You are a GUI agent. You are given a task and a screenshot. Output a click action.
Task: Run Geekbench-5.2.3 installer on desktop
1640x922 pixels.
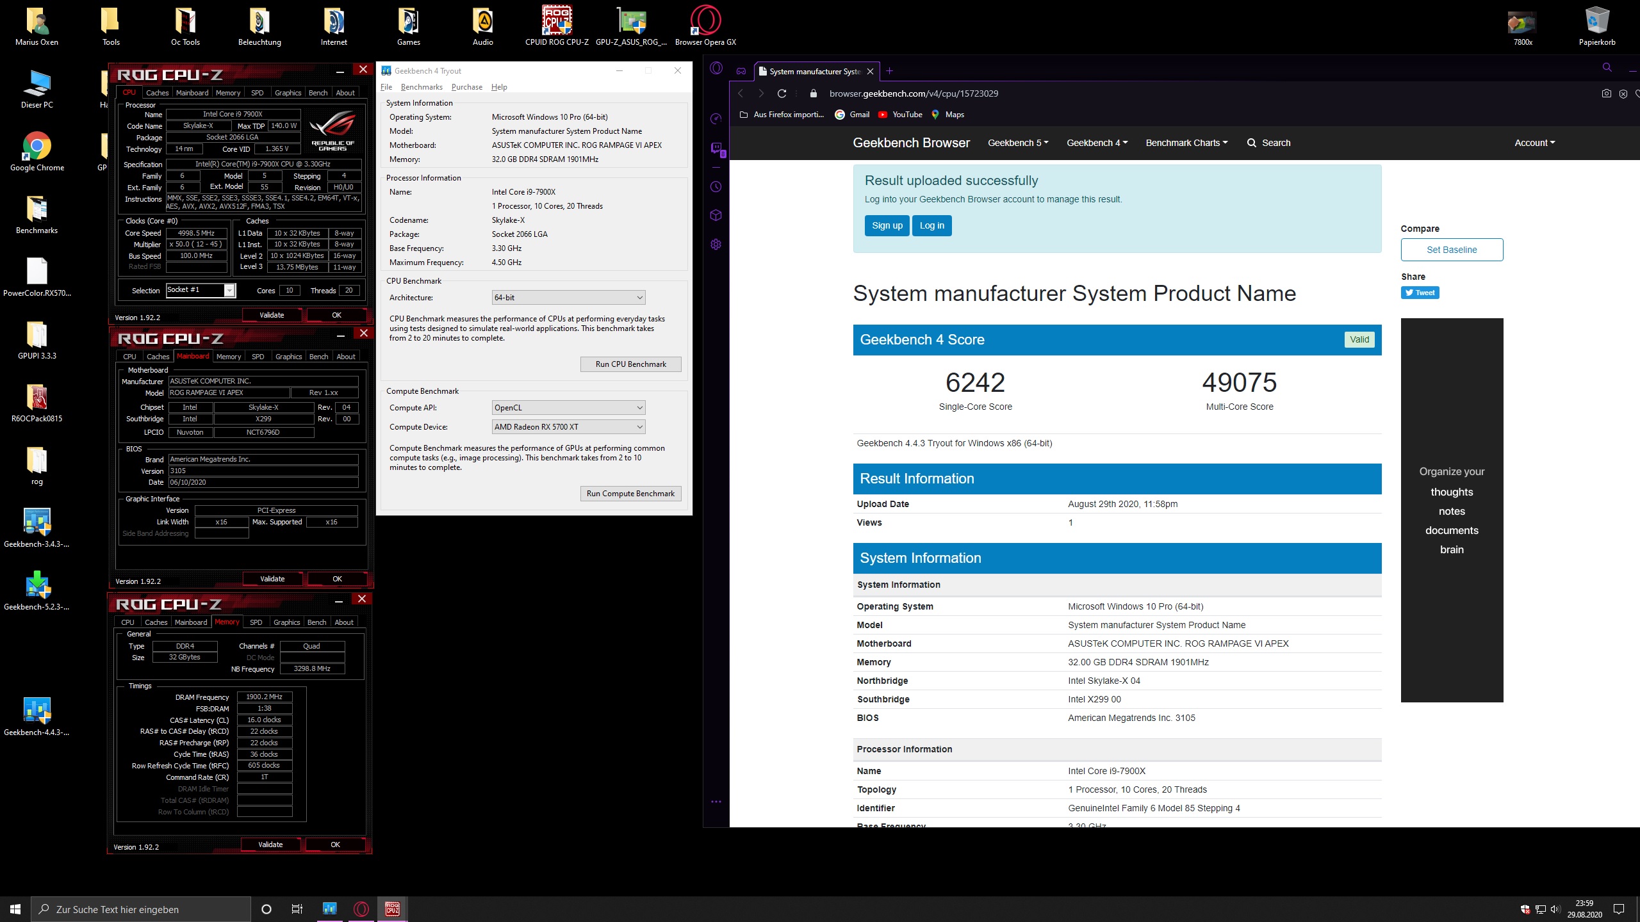[x=37, y=592]
